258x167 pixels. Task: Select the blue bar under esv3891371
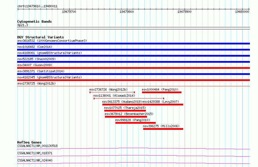(x=133, y=74)
